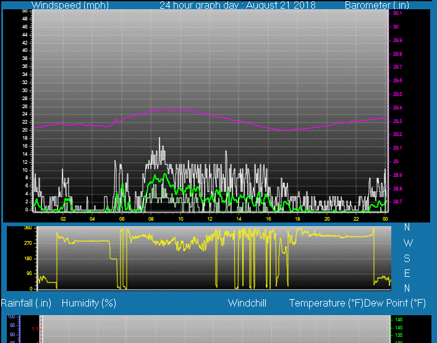Click barometer axis value 29.2

pos(397,134)
